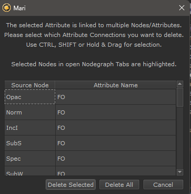Click the scrollbar up arrow
This screenshot has height=194, width=191.
180,84
